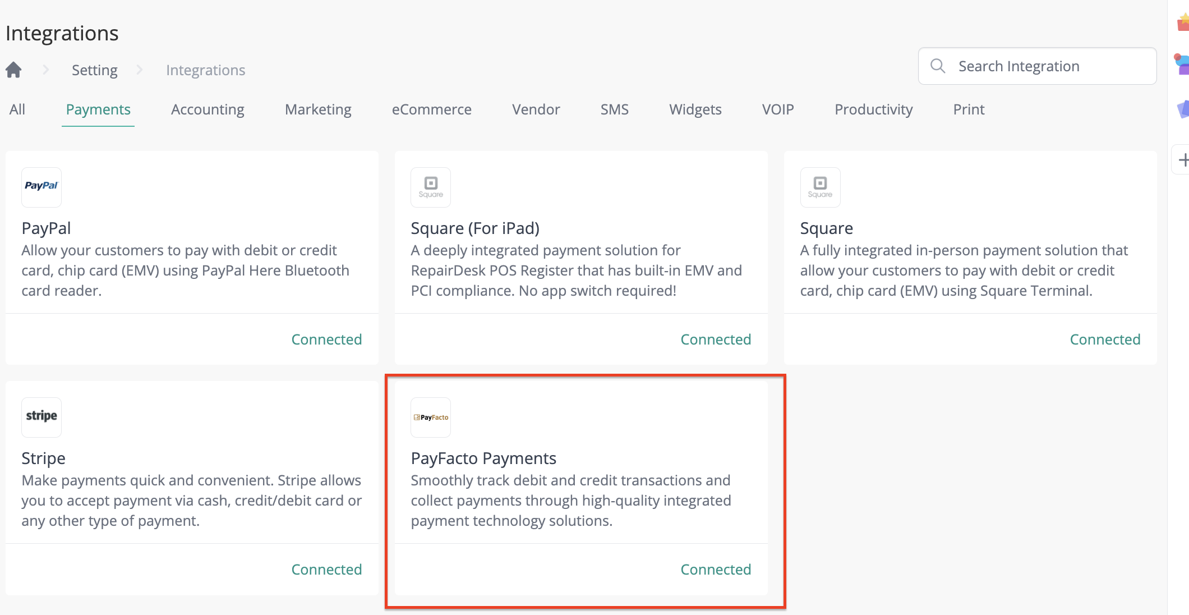
Task: Click the Setting breadcrumb link
Action: click(95, 70)
